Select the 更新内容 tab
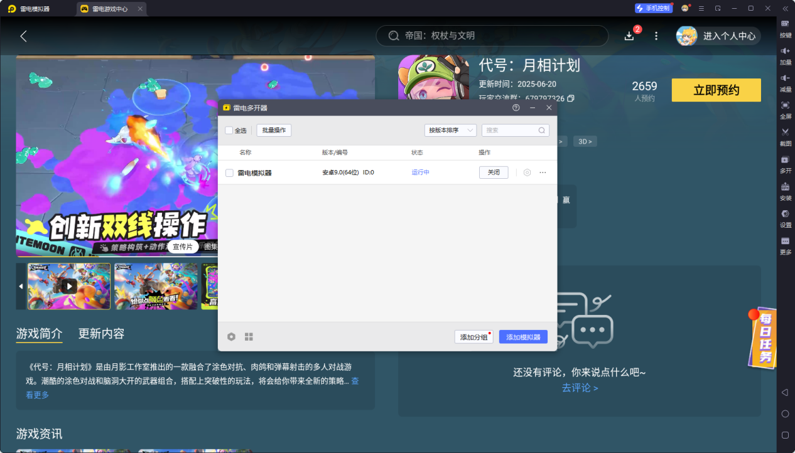The height and width of the screenshot is (453, 795). (101, 334)
